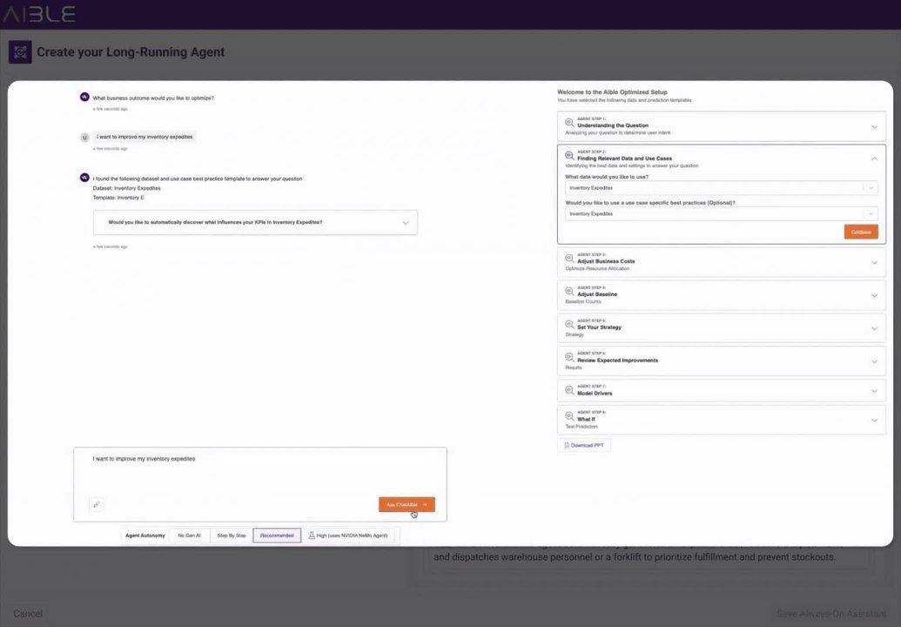Open the use case best practices dropdown
The width and height of the screenshot is (901, 627).
(721, 213)
